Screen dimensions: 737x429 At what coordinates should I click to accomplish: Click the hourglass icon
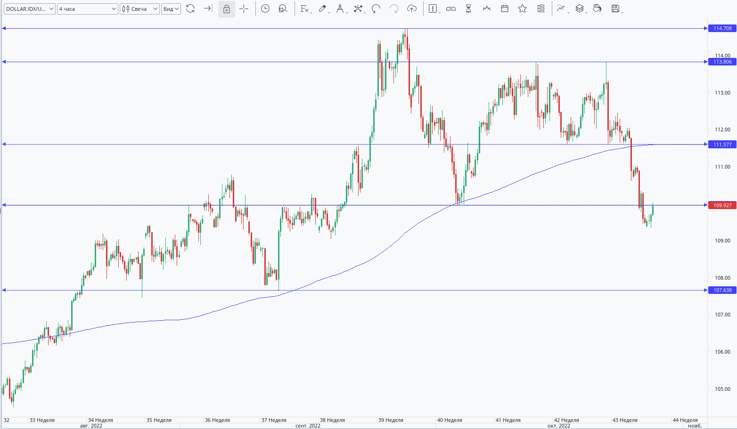point(468,8)
